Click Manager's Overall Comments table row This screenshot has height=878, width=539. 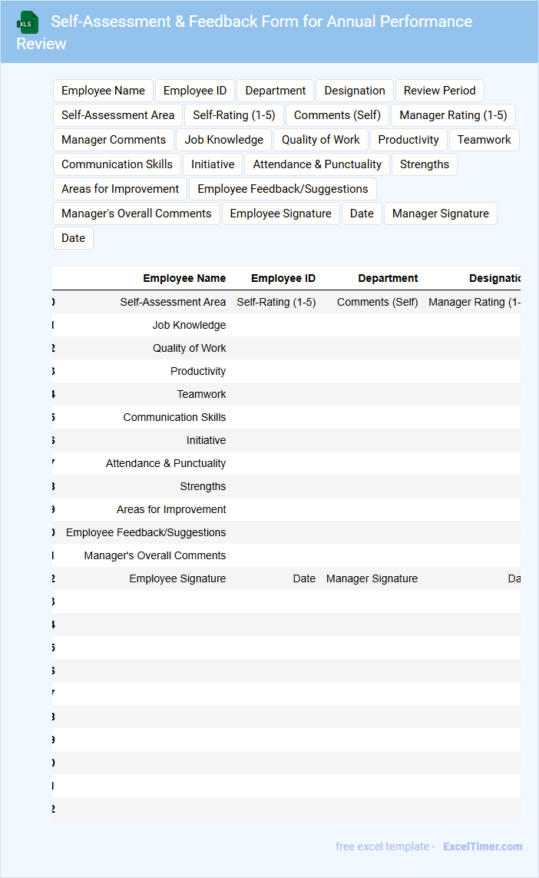click(x=286, y=555)
